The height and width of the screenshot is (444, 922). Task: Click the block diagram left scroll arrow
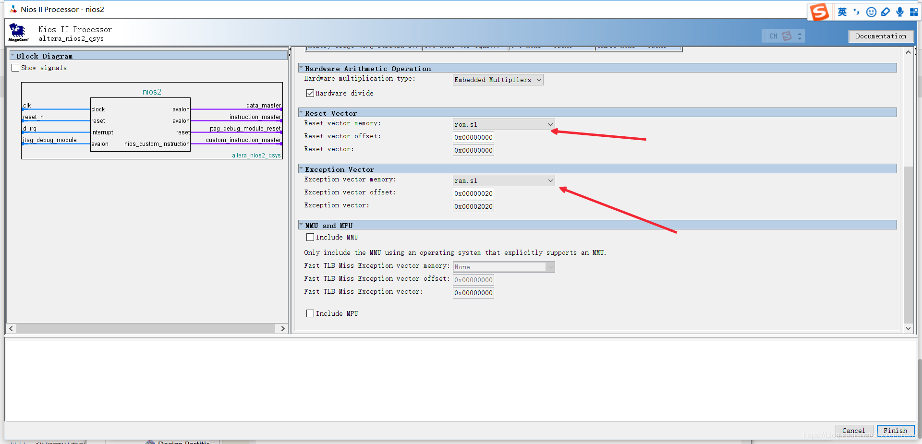point(11,329)
